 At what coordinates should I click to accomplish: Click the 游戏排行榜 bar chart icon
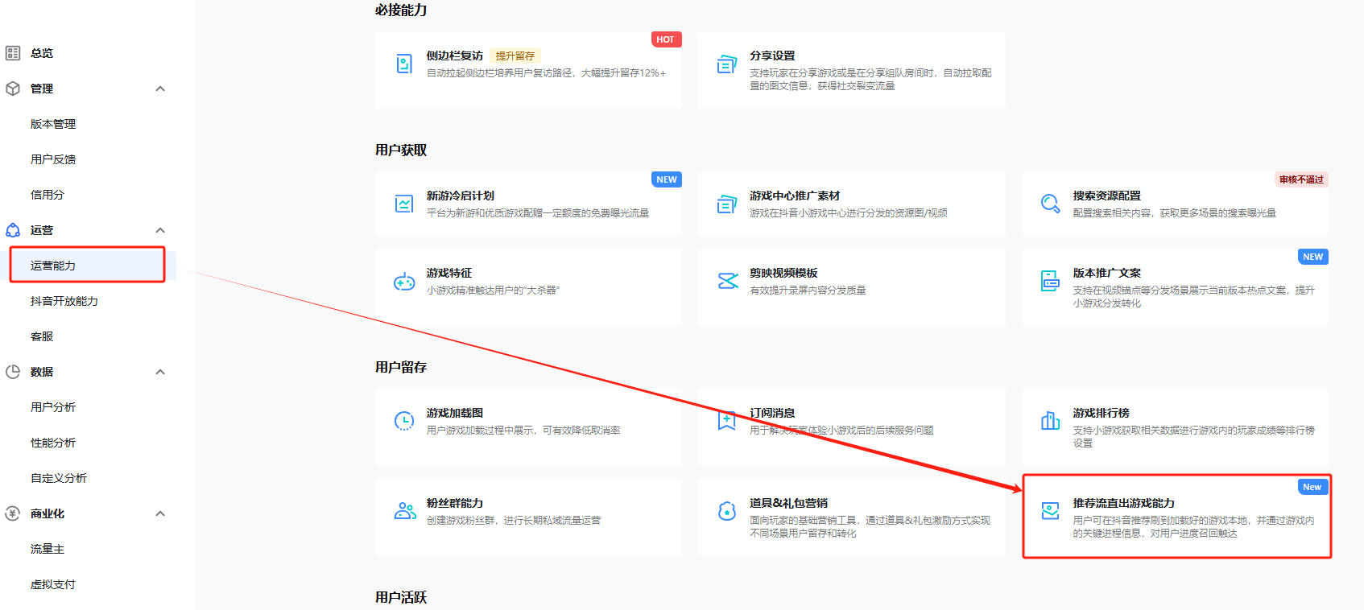pyautogui.click(x=1050, y=420)
